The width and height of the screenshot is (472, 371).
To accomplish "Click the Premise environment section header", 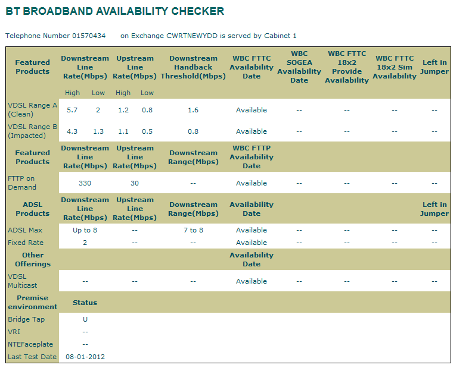I will tap(33, 302).
